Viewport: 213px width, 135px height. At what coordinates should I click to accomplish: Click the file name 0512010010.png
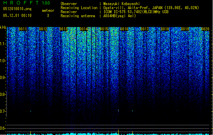tap(17, 9)
